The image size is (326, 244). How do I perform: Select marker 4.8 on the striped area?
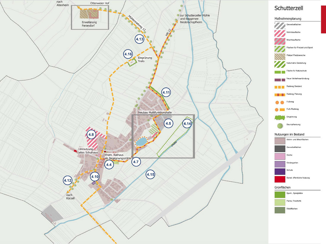[x=91, y=134]
